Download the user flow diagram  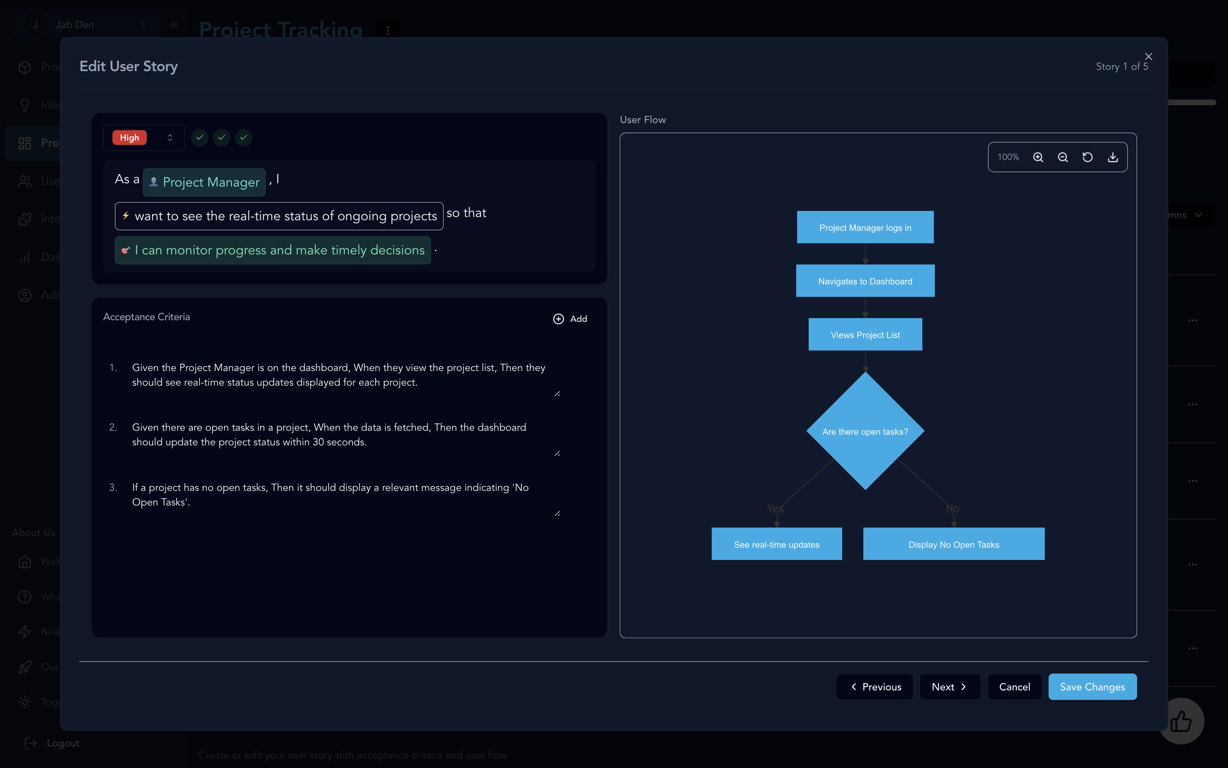[x=1112, y=158]
